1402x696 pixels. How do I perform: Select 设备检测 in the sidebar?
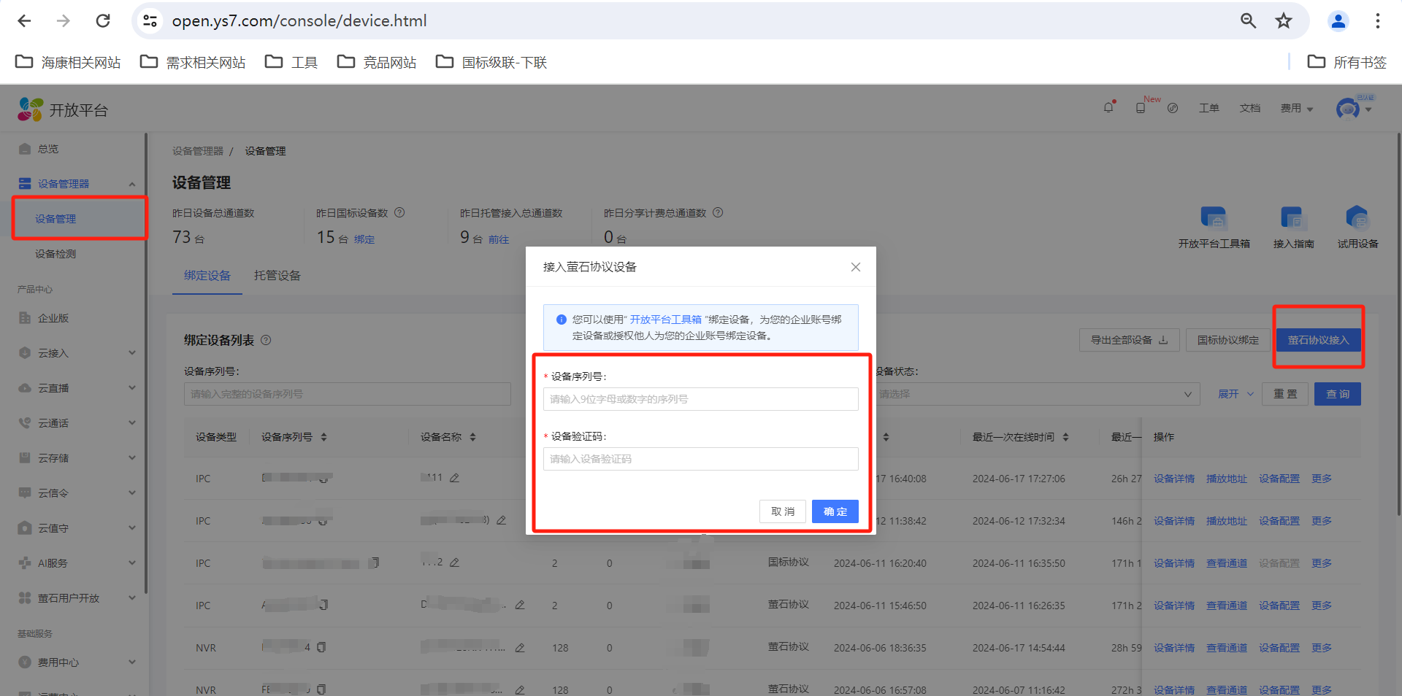(x=55, y=254)
